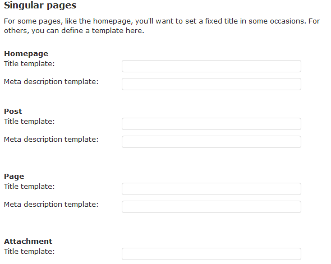
Task: Click the Homepage Title template input field
Action: (x=212, y=66)
